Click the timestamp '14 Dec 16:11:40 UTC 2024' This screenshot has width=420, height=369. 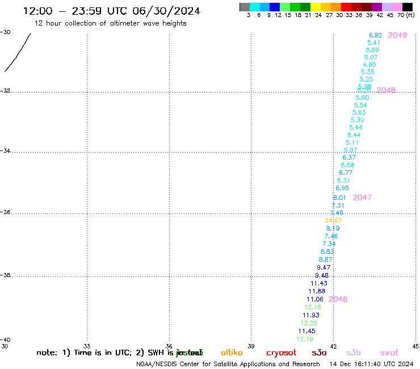(x=371, y=364)
